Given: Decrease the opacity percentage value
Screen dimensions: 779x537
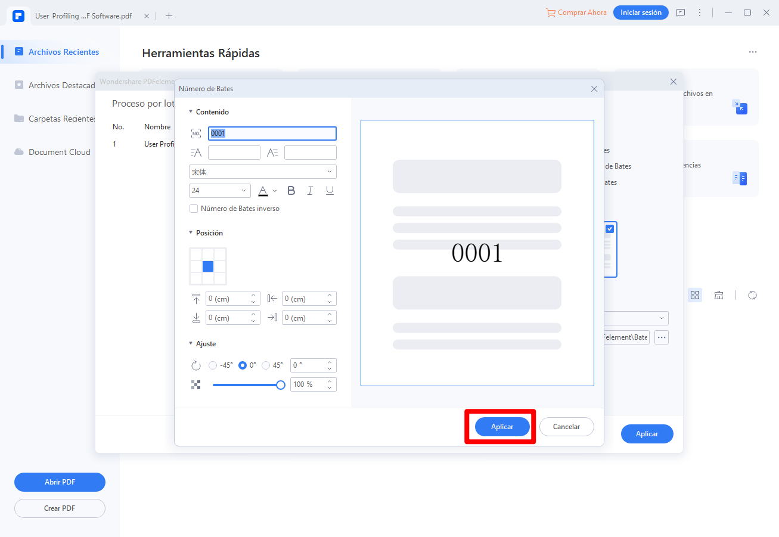Looking at the screenshot, I should click(330, 388).
